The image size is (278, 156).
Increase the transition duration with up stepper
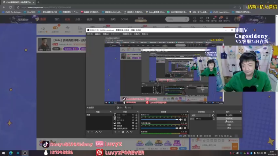214,118
